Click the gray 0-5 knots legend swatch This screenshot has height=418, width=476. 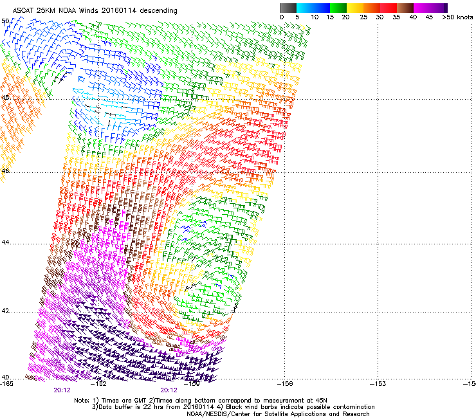(288, 8)
